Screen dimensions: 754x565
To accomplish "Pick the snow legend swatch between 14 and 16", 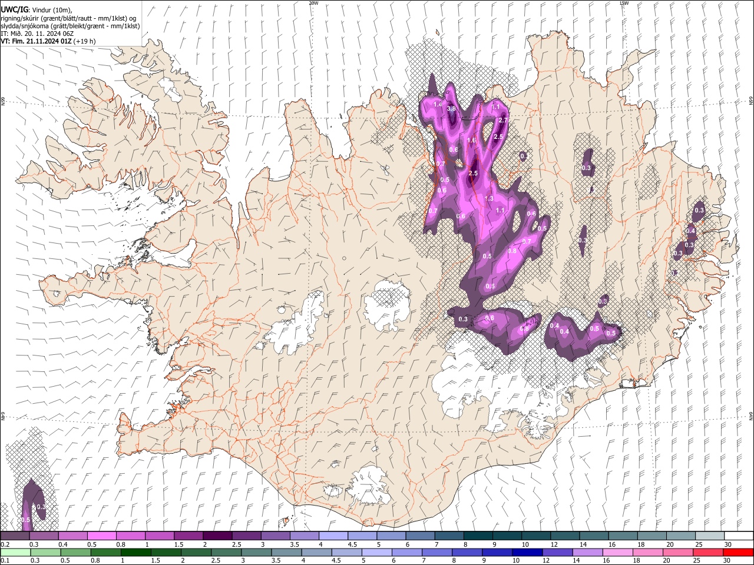I will (593, 536).
